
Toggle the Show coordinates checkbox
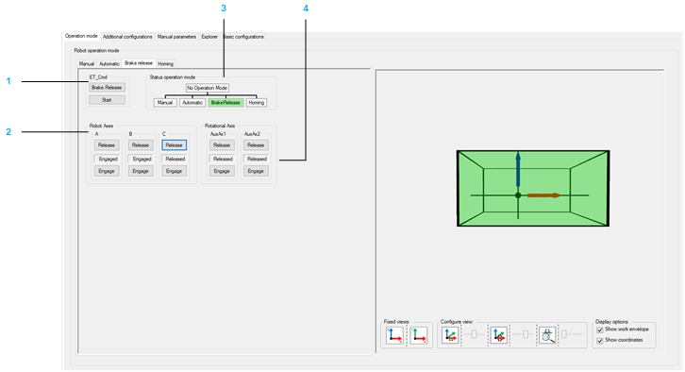tap(600, 341)
